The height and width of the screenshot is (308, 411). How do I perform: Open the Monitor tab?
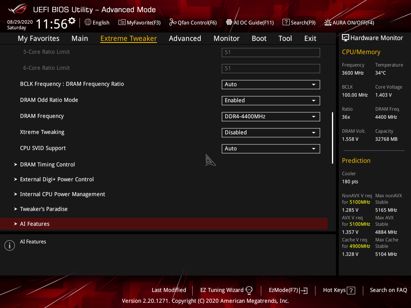(x=226, y=38)
